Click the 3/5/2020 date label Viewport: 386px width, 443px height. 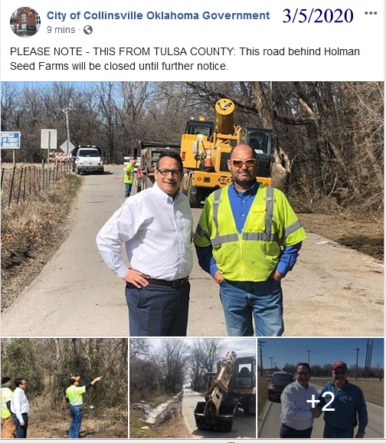318,16
